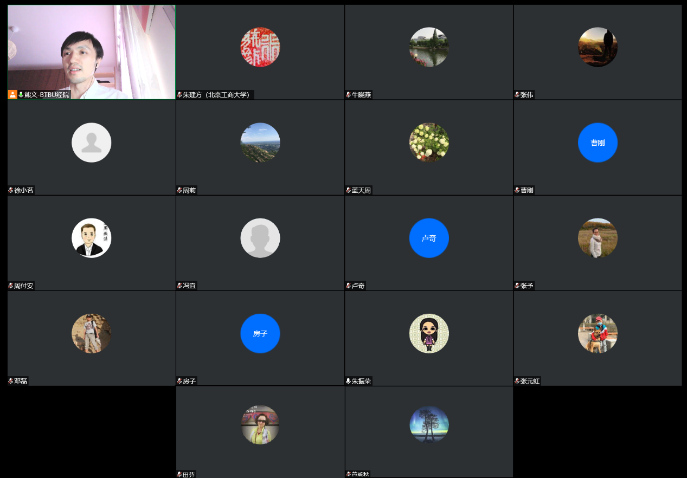Click the name label 张伟
Viewport: 687px width, 478px height.
coord(527,95)
